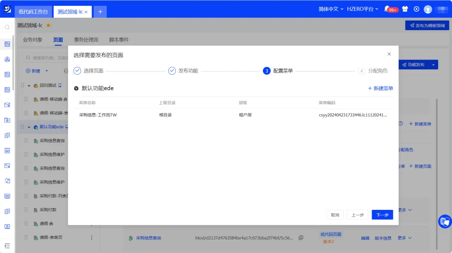
Task: Open 采购信息查询 page link at bottom
Action: [x=149, y=238]
